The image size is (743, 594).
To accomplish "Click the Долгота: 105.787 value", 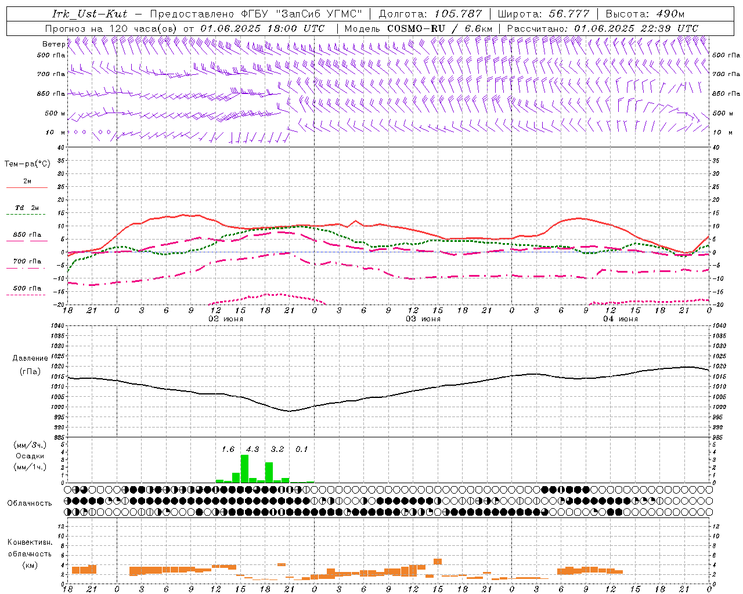I will click(430, 14).
